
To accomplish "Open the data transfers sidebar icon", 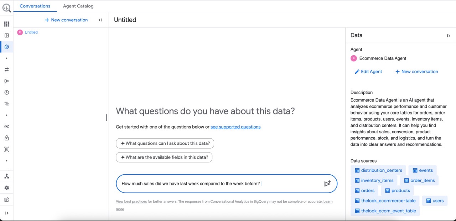I will pyautogui.click(x=6, y=70).
